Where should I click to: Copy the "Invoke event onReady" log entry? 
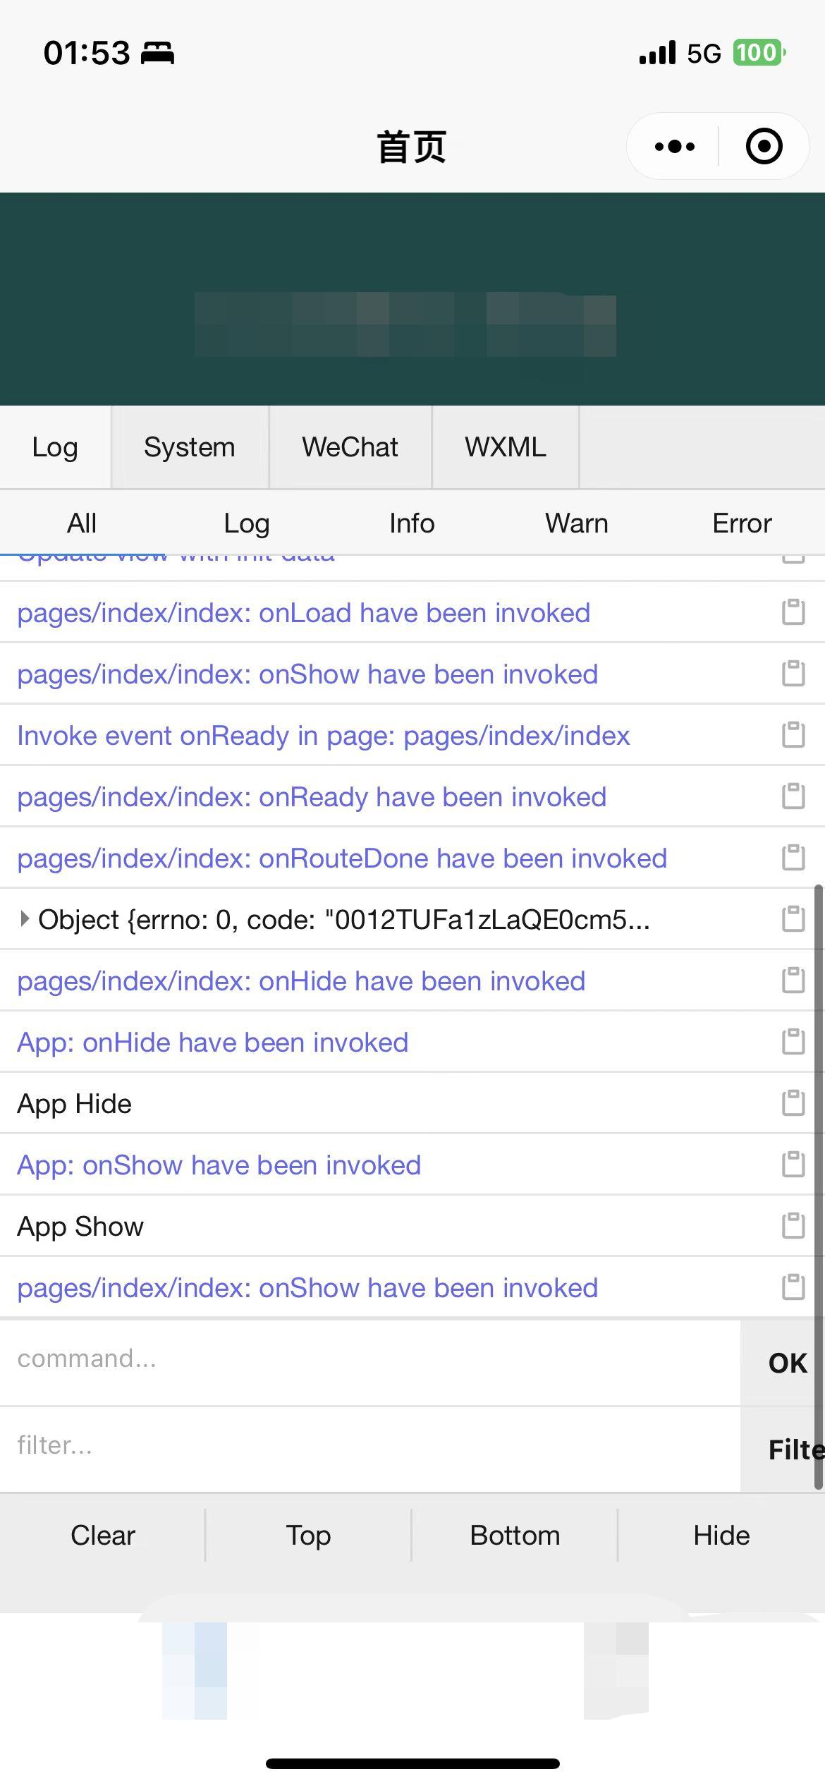[793, 735]
